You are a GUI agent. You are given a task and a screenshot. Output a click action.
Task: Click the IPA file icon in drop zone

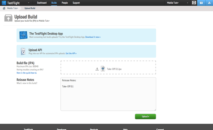pos(103,69)
